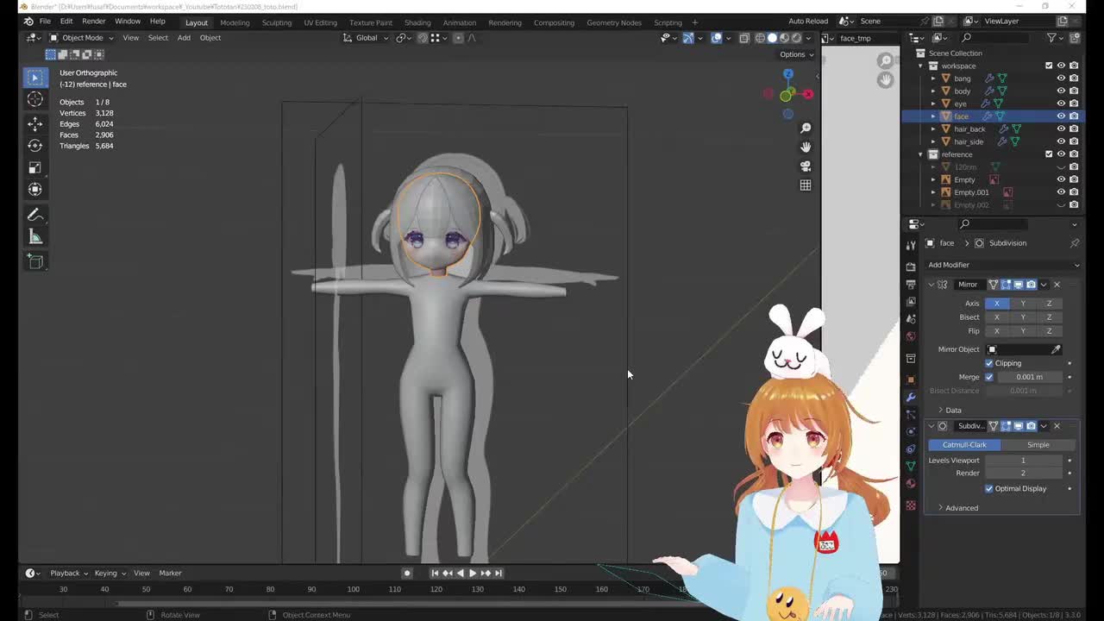The height and width of the screenshot is (621, 1104).
Task: Jump to the timeline end frame
Action: pos(498,573)
